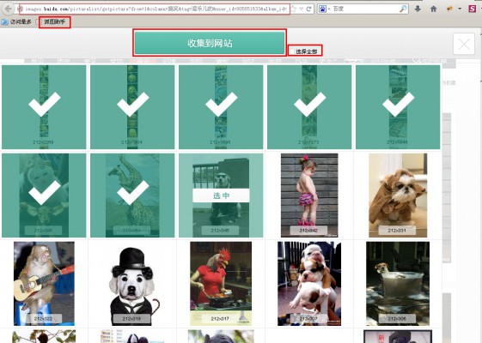
Task: Click the reload page icon
Action: pos(309,9)
